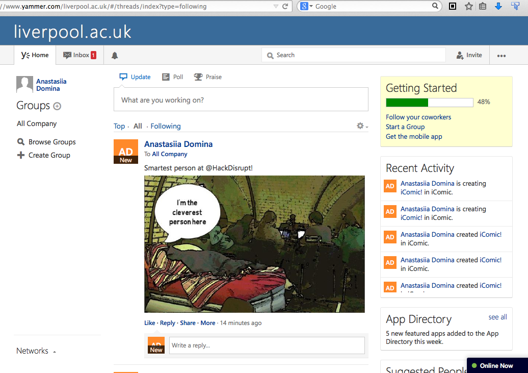Switch feed to All
The width and height of the screenshot is (528, 373).
pos(138,126)
